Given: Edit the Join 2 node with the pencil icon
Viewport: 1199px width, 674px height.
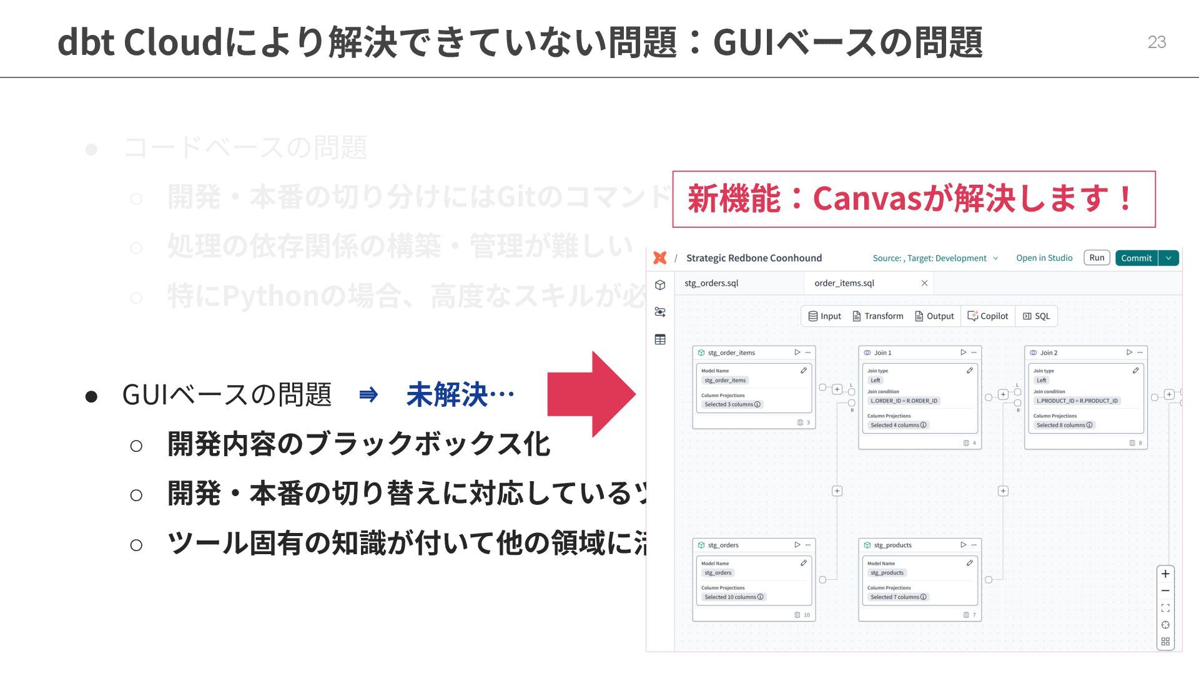Looking at the screenshot, I should point(1135,371).
